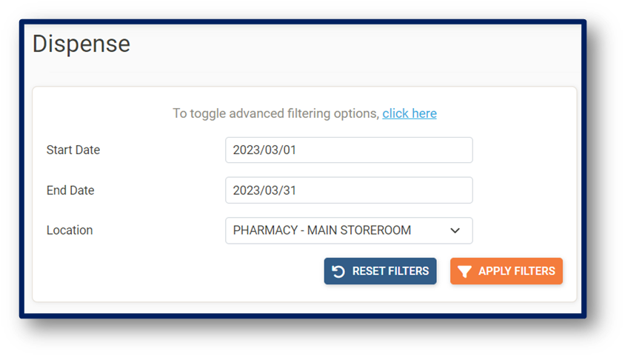Click the Location field label
Image resolution: width=625 pixels, height=357 pixels.
coord(70,230)
